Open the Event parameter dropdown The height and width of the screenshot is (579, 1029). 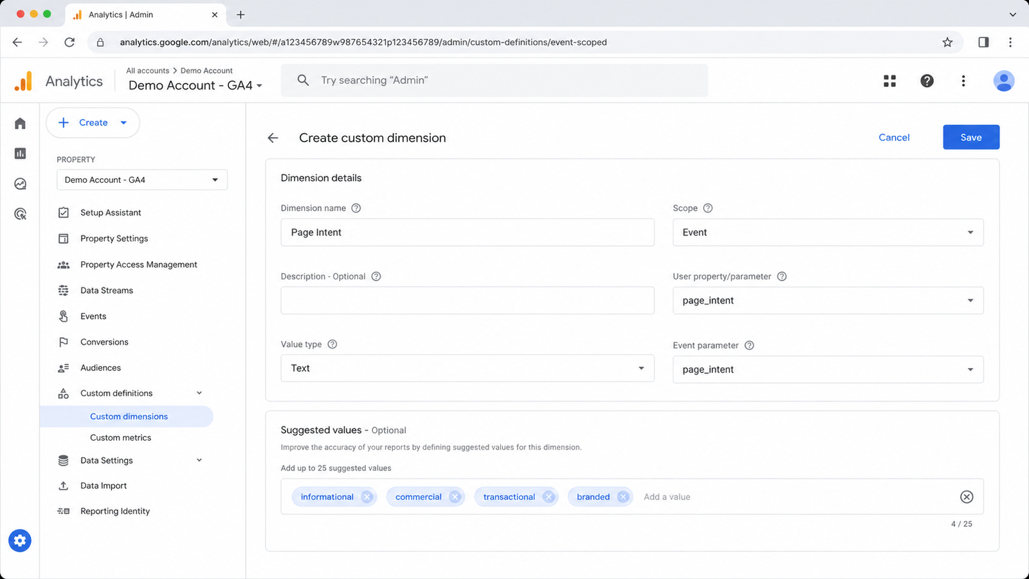pos(828,369)
